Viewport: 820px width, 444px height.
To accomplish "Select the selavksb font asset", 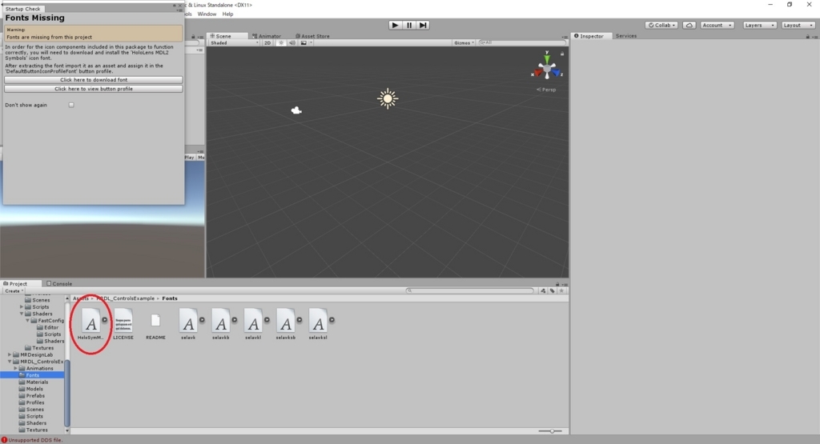I will [286, 324].
